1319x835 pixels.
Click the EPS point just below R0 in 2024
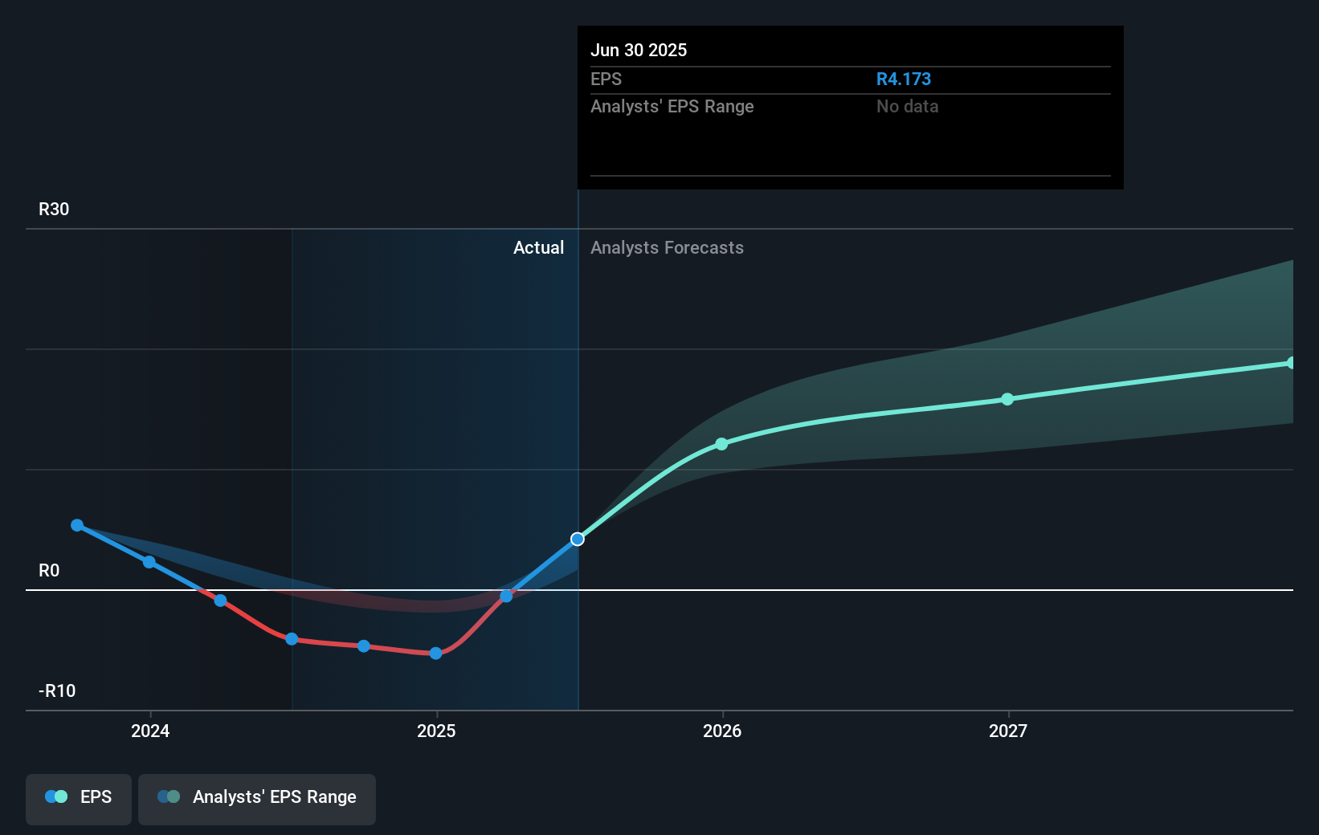(221, 601)
